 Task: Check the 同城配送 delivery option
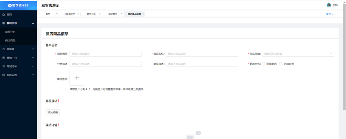coord(263,64)
